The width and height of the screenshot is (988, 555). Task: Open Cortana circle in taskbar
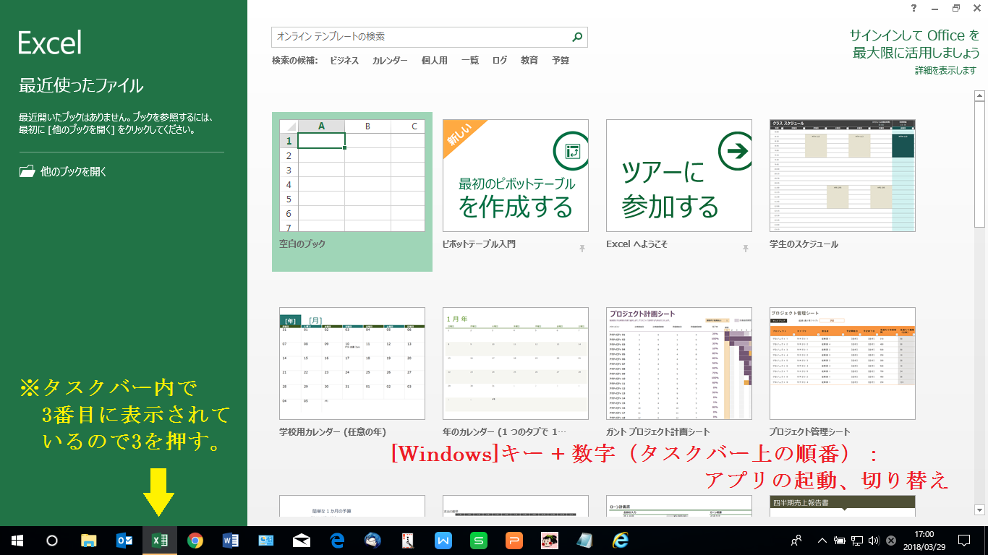coord(52,541)
